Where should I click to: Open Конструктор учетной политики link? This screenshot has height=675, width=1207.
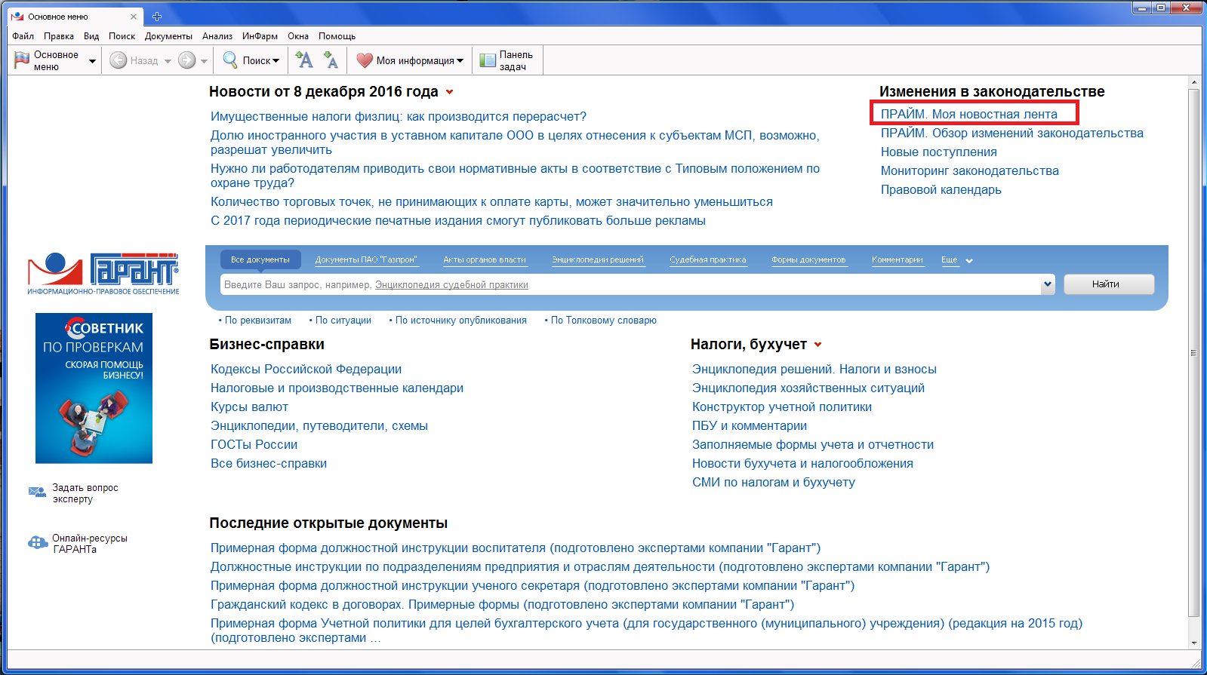[782, 407]
